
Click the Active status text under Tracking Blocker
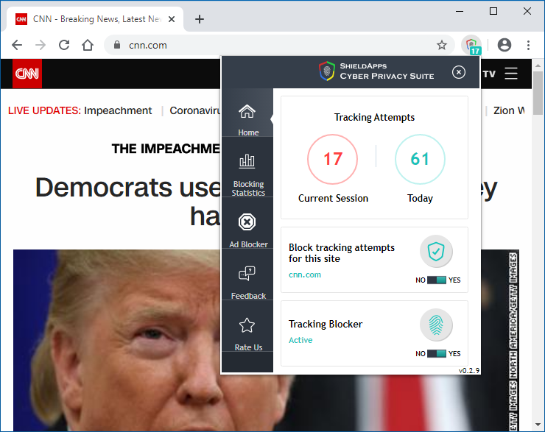click(300, 340)
